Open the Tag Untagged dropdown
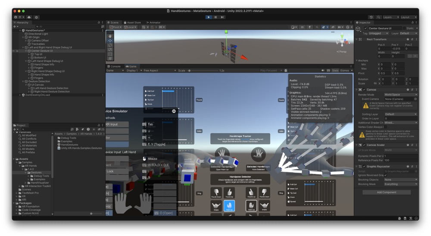The width and height of the screenshot is (431, 236). pyautogui.click(x=378, y=33)
